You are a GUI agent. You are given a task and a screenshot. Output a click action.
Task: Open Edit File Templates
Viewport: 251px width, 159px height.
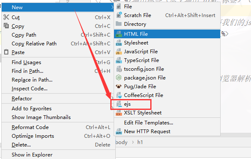click(x=167, y=123)
